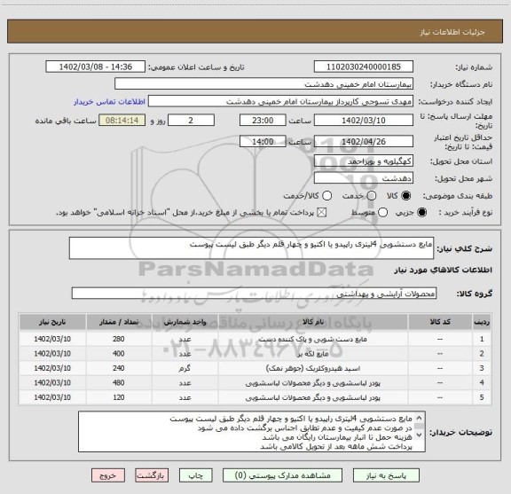Click province field کهگیلویه و بویراحمد
The width and height of the screenshot is (511, 494).
pyautogui.click(x=364, y=161)
